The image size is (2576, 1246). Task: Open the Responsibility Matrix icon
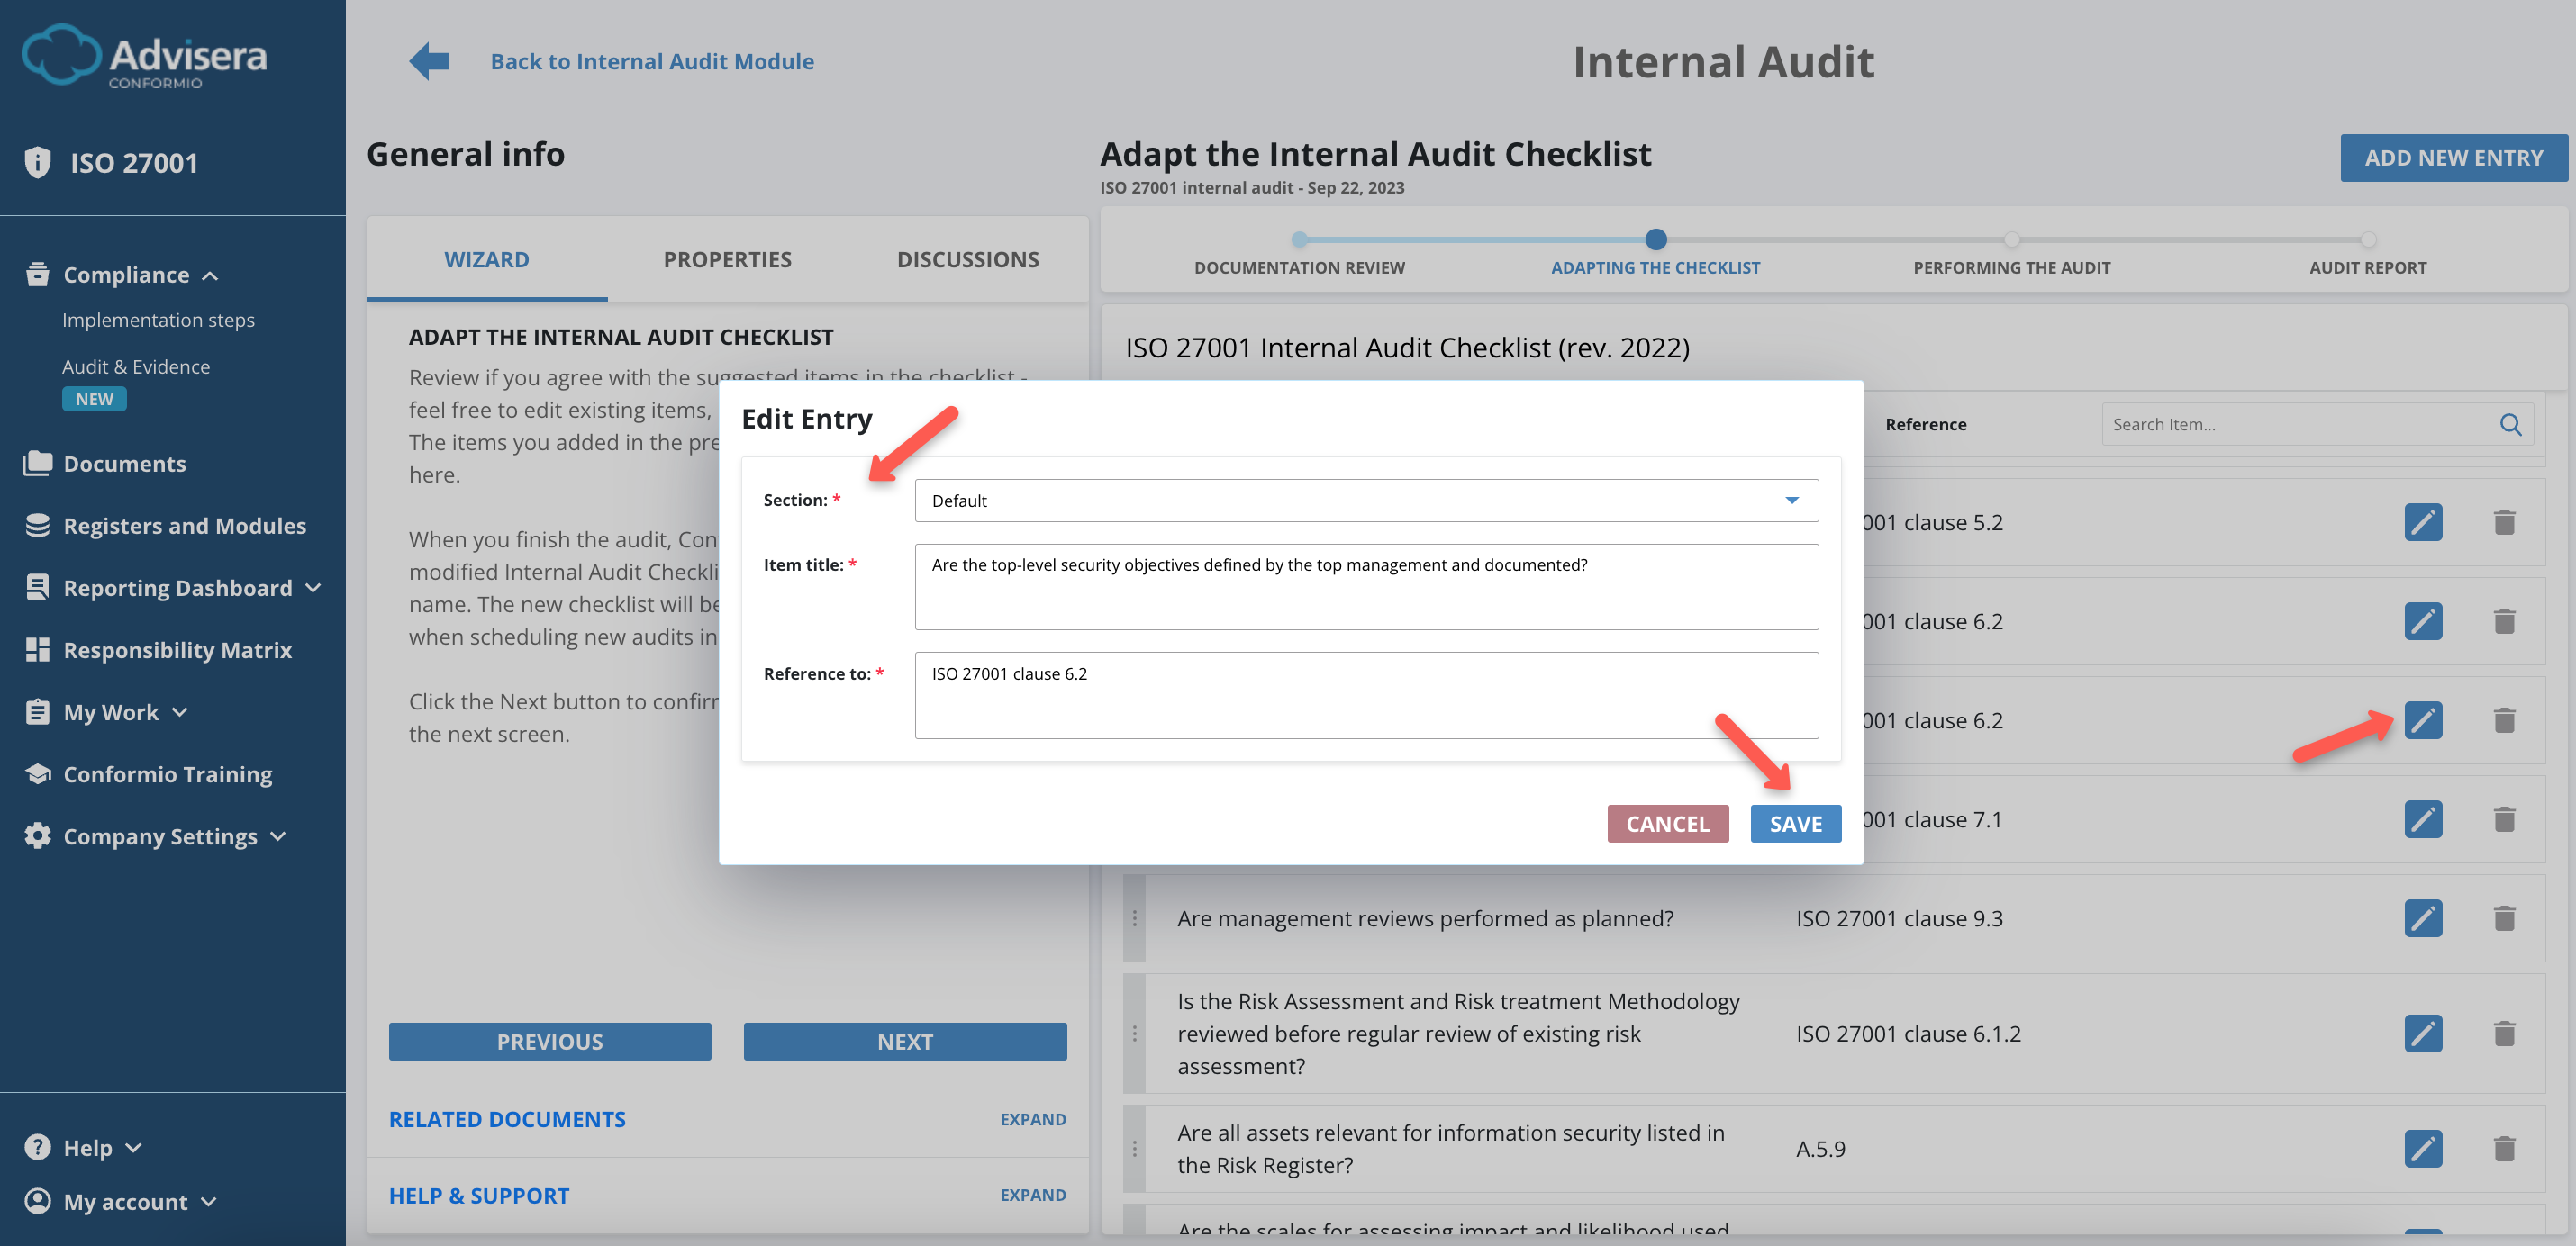(x=37, y=649)
